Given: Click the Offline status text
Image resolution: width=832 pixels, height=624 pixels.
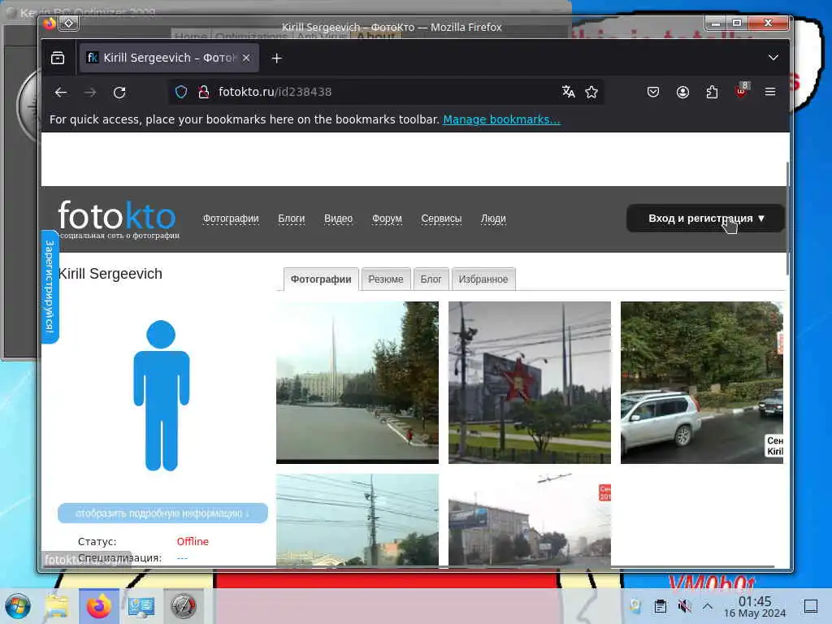Looking at the screenshot, I should (193, 541).
